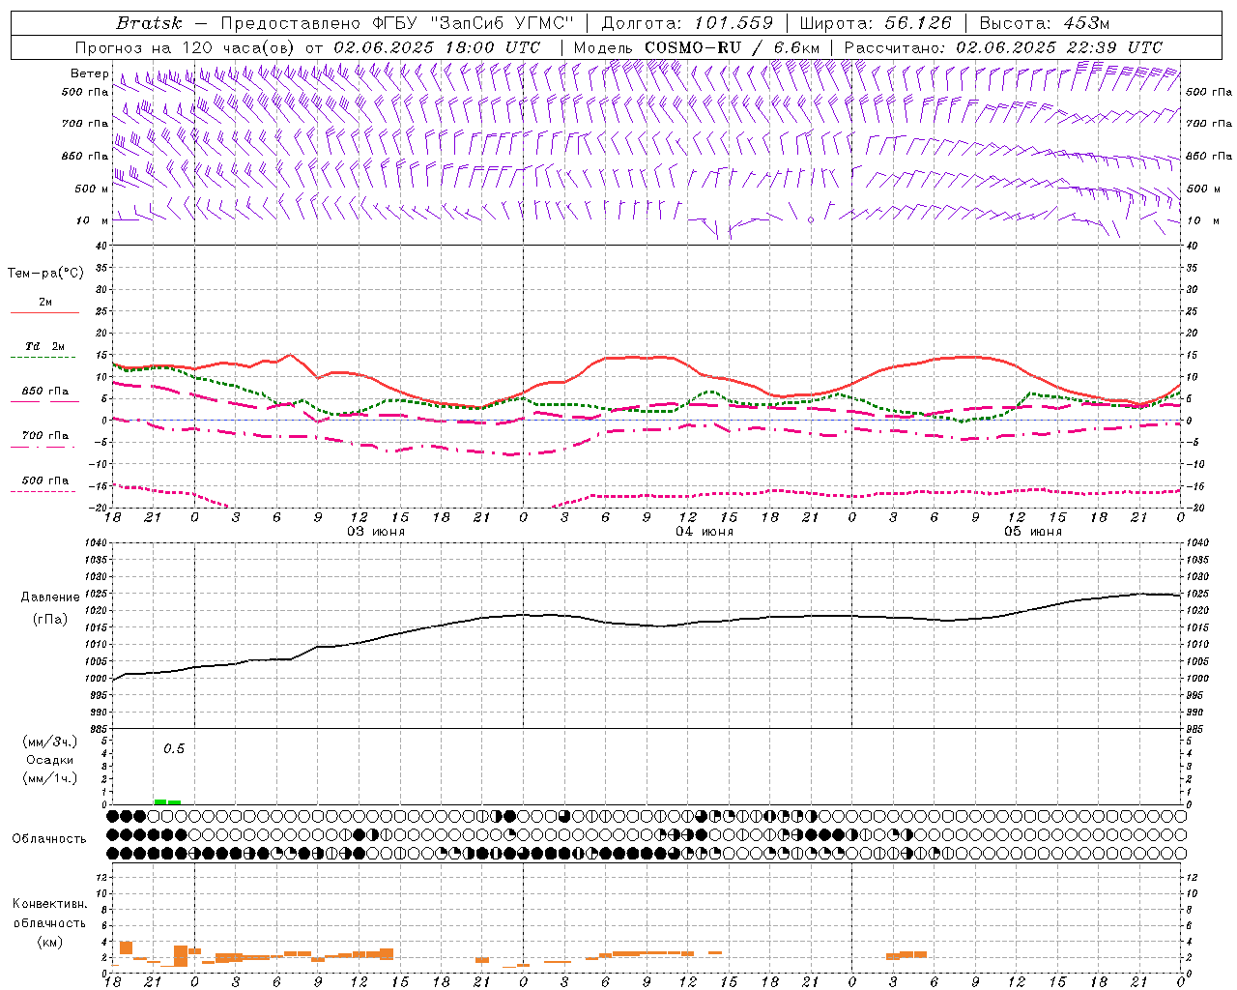The height and width of the screenshot is (990, 1237).
Task: Select the 'ЗапСиб УГМС' provider text
Action: pyautogui.click(x=502, y=23)
